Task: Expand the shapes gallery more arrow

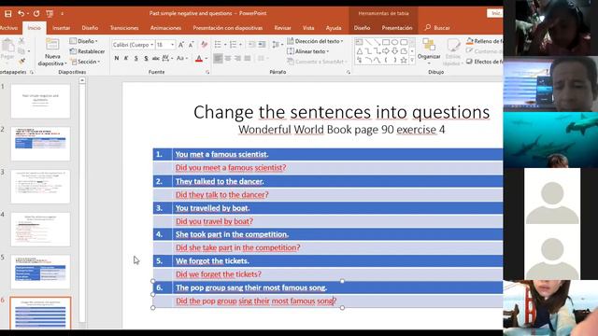Action: pyautogui.click(x=412, y=60)
